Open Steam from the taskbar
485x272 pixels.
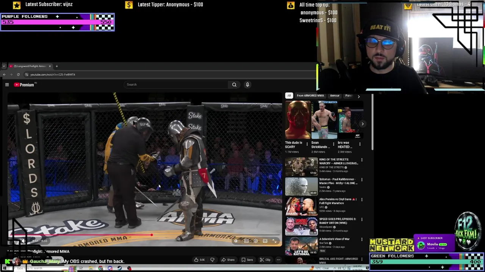[119, 268]
